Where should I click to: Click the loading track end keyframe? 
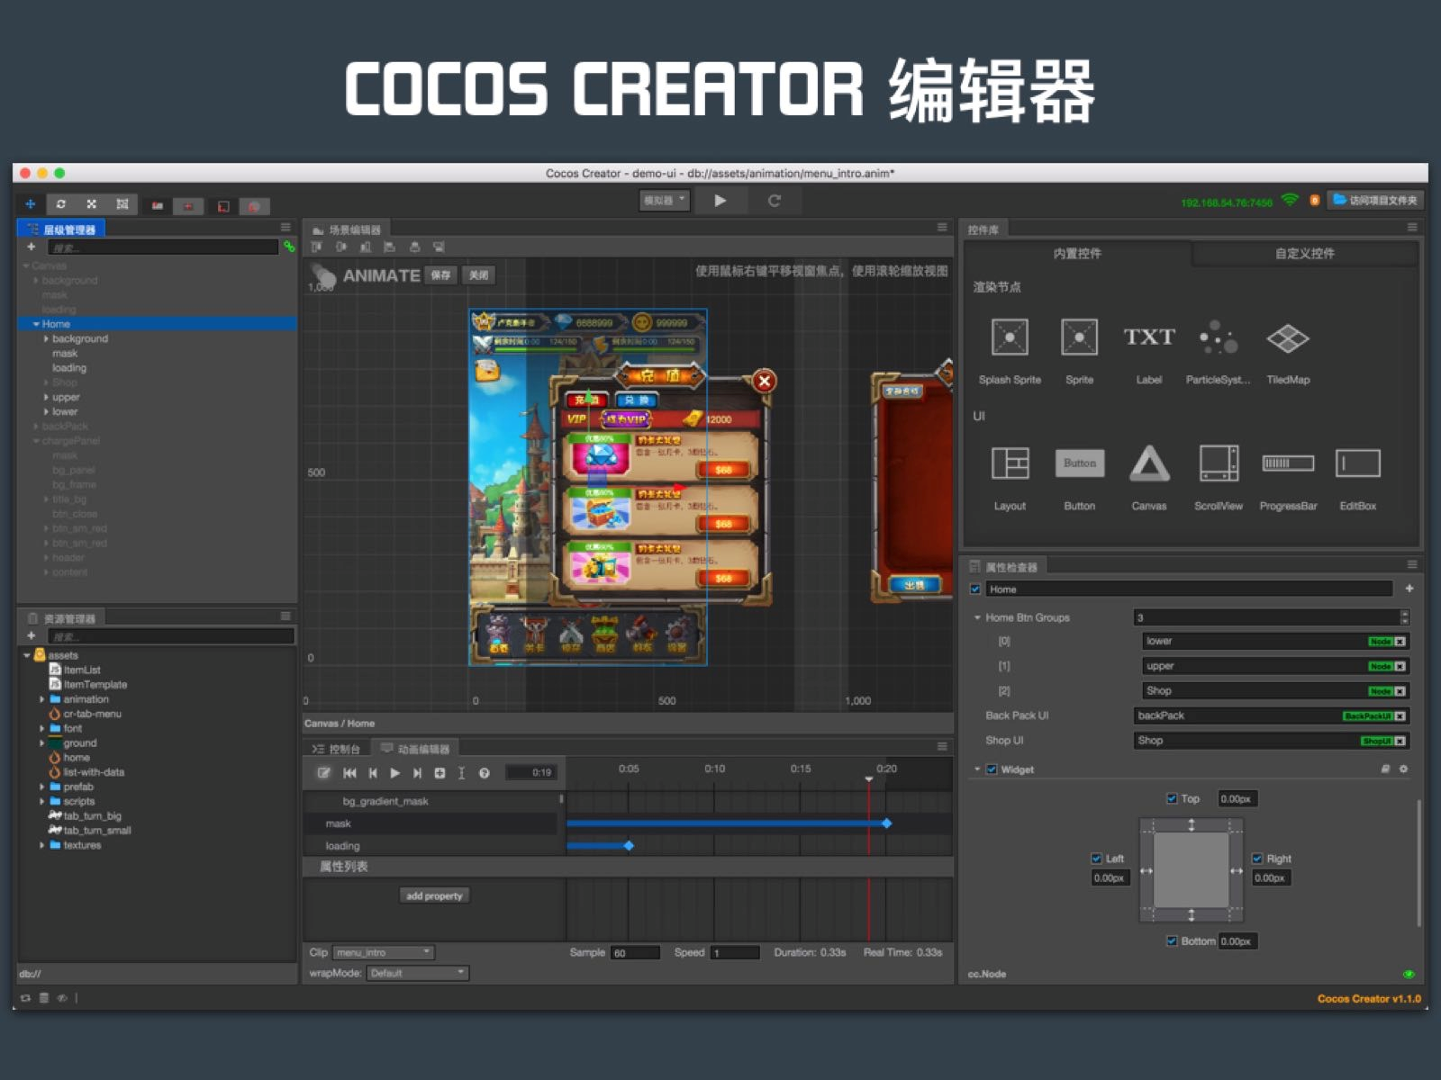[x=629, y=846]
